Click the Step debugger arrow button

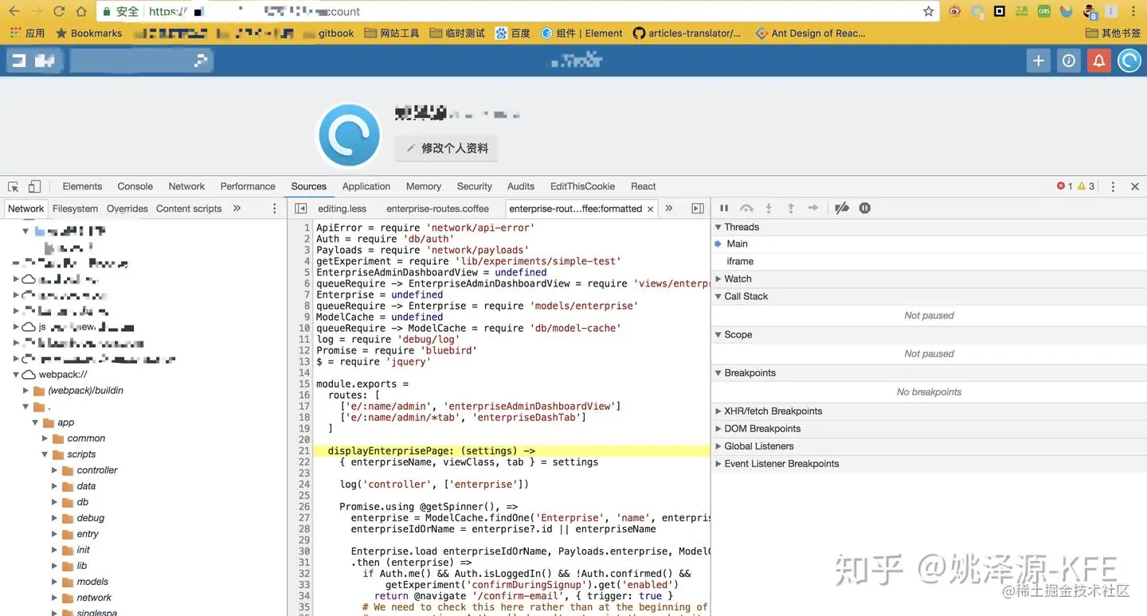coord(813,209)
